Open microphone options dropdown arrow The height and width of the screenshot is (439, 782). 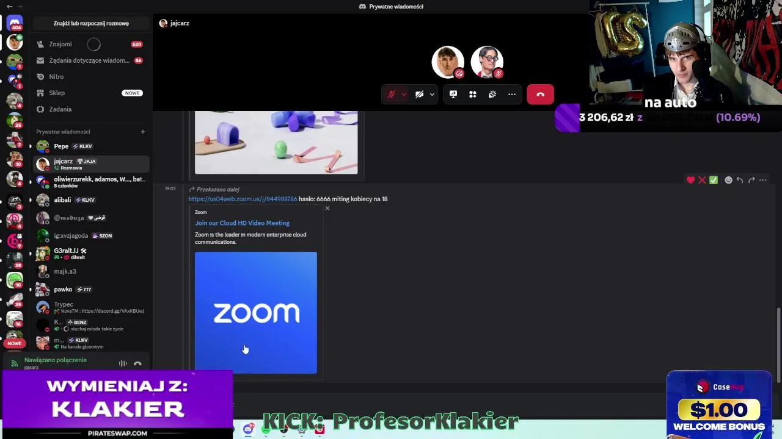point(404,95)
